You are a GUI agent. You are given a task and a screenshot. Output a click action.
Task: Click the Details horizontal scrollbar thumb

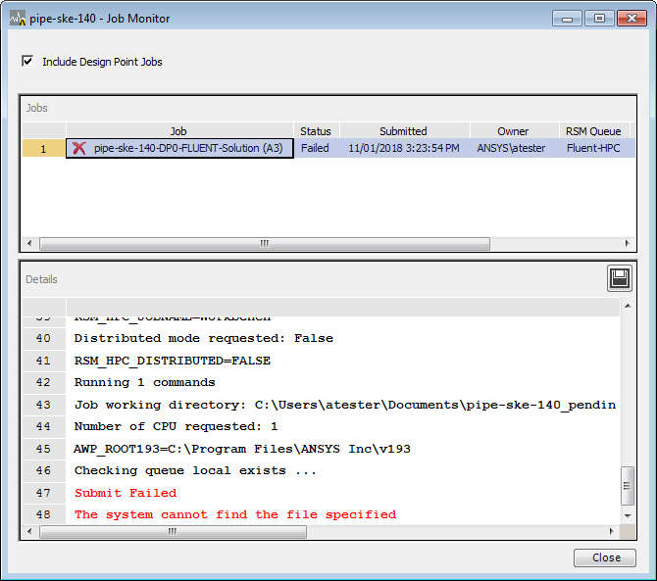[173, 532]
